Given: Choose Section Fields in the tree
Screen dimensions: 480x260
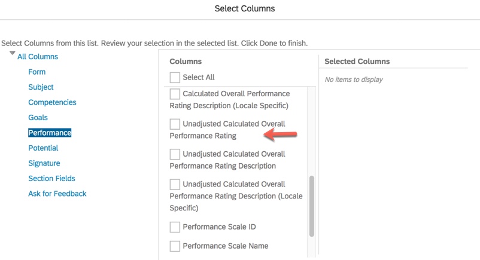Looking at the screenshot, I should [x=52, y=178].
